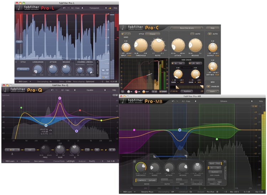Open Pro-C Learn dropdown arrow
This screenshot has height=195, width=267.
pos(218,91)
